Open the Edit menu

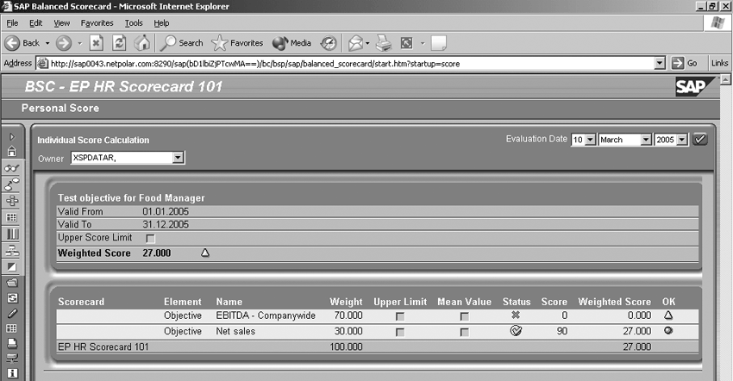(35, 23)
